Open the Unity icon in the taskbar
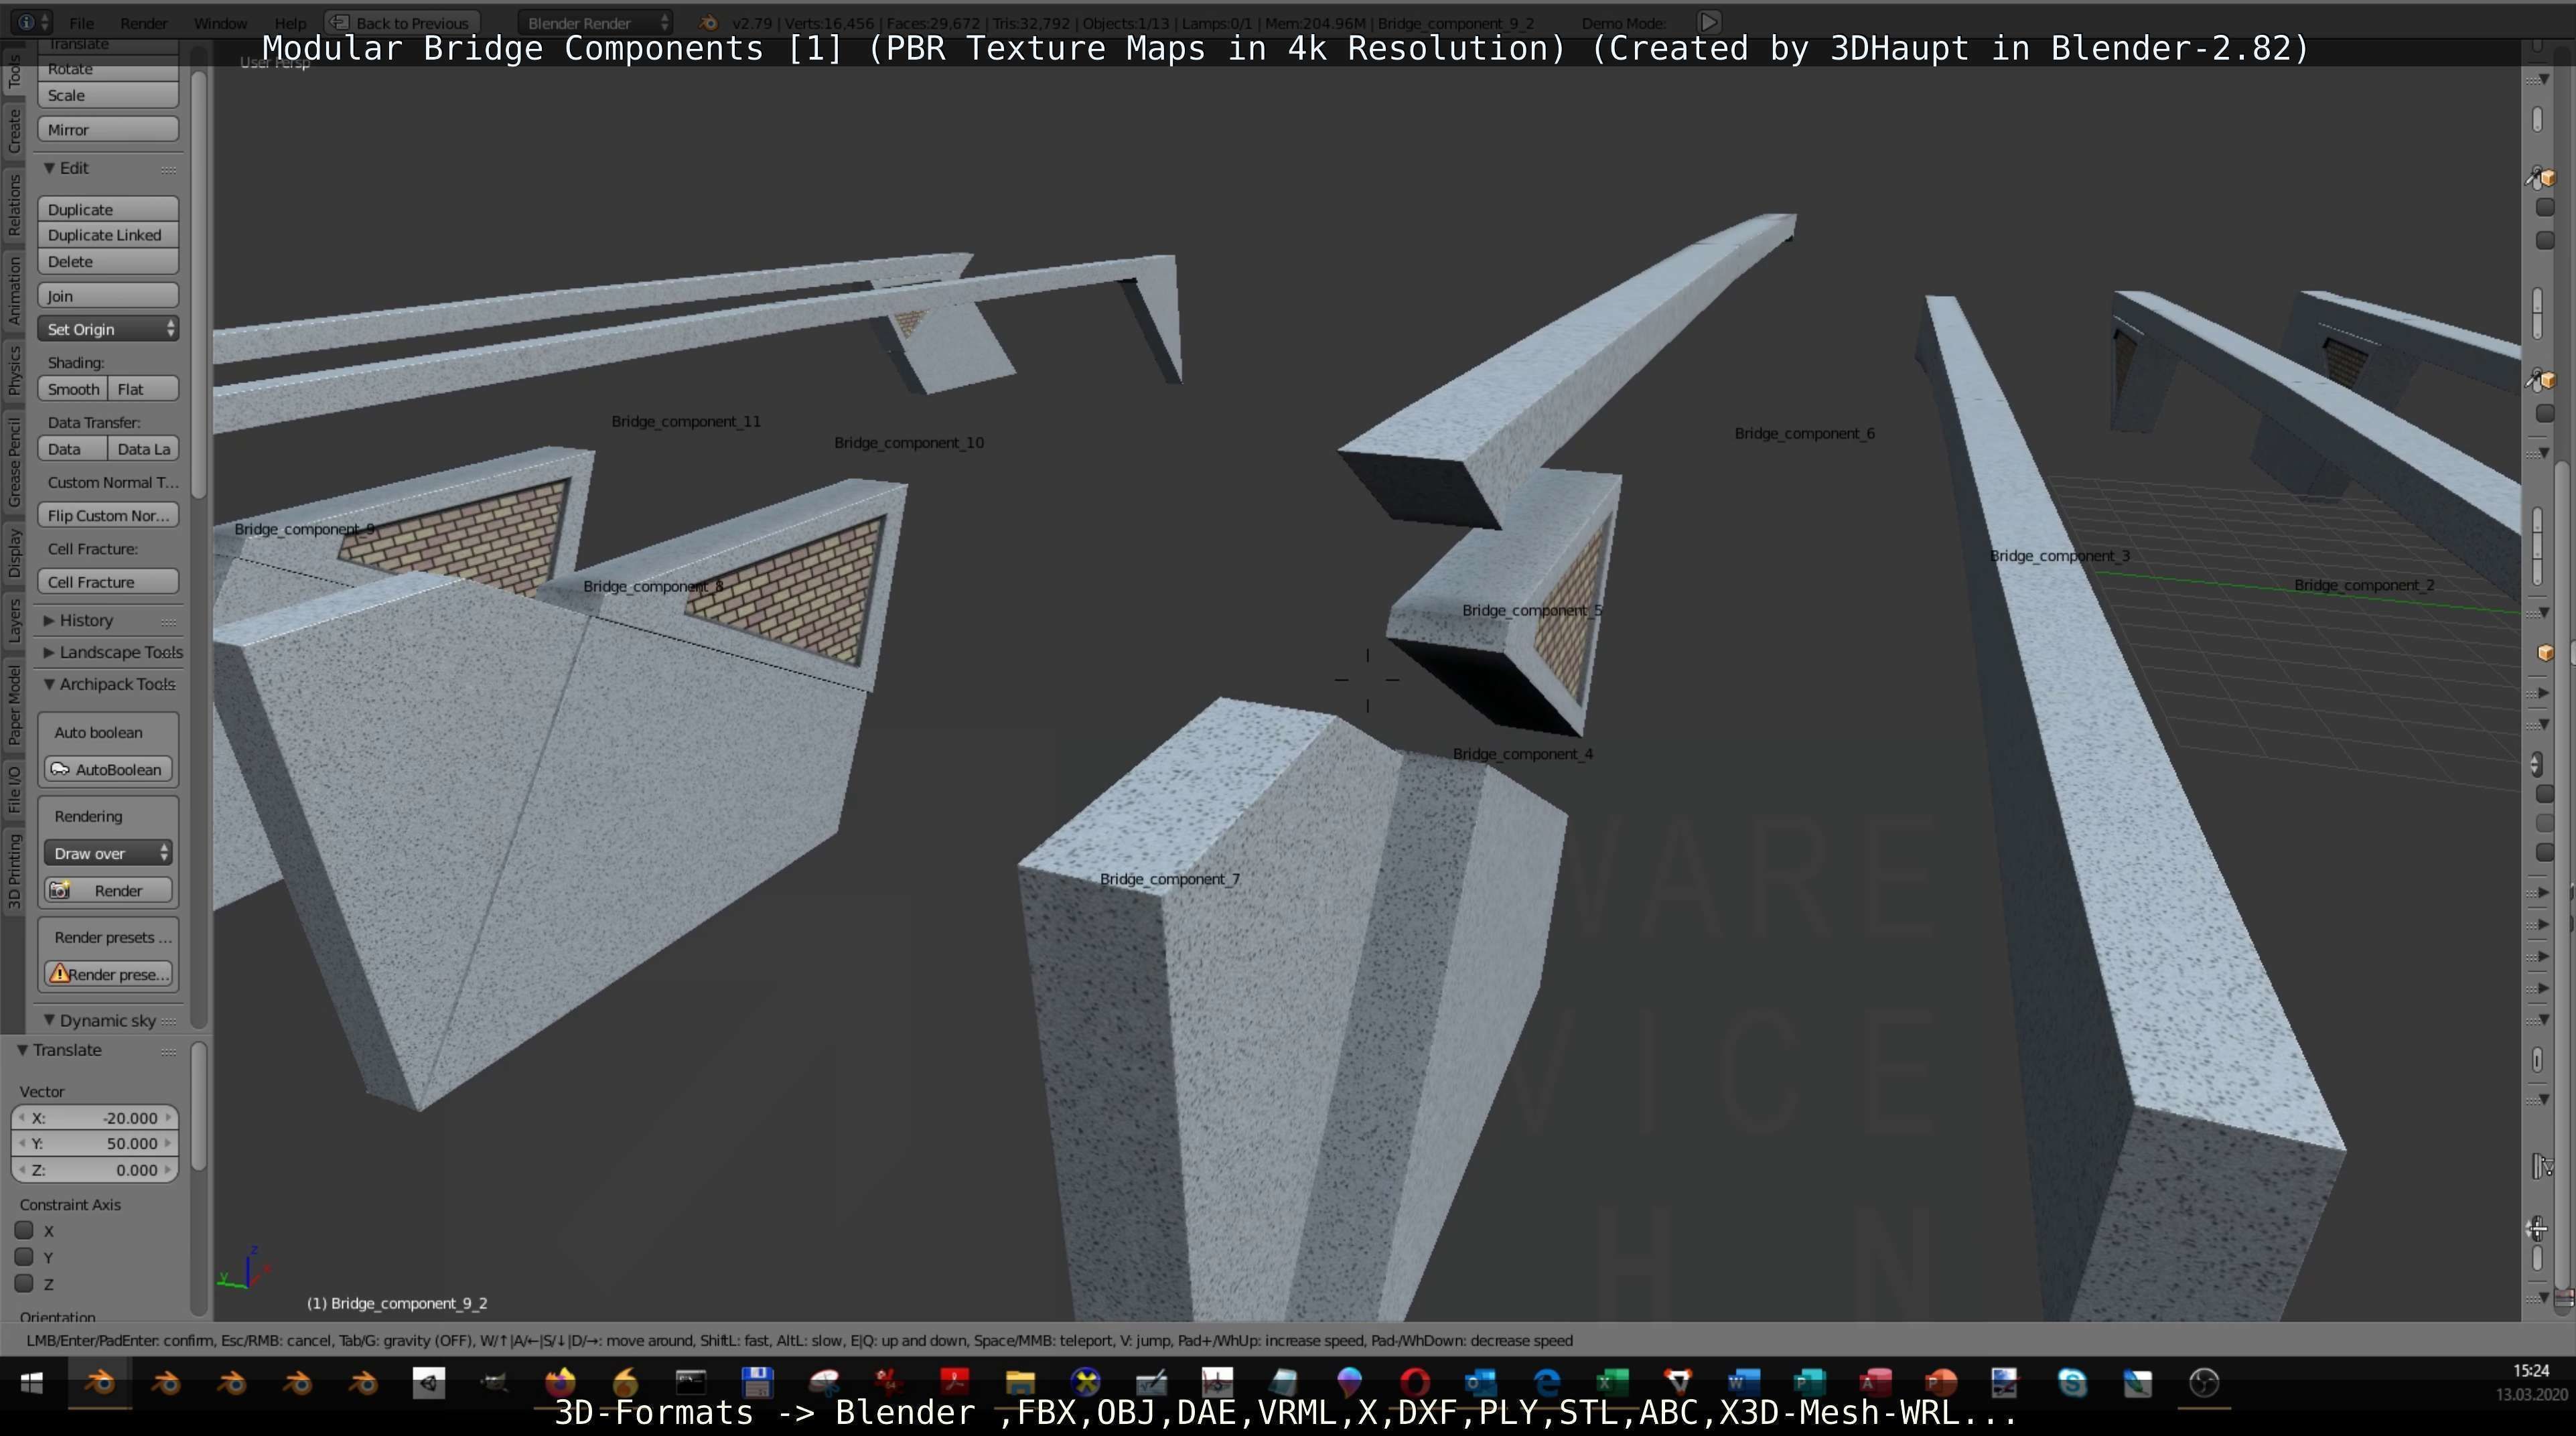2576x1436 pixels. [429, 1383]
